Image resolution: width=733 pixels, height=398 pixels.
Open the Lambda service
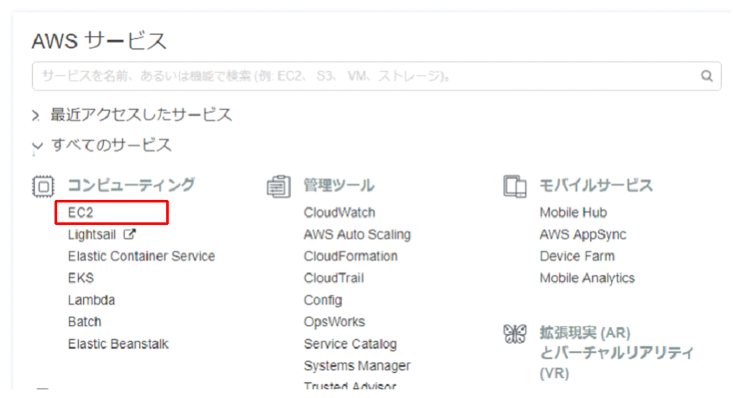[x=91, y=300]
